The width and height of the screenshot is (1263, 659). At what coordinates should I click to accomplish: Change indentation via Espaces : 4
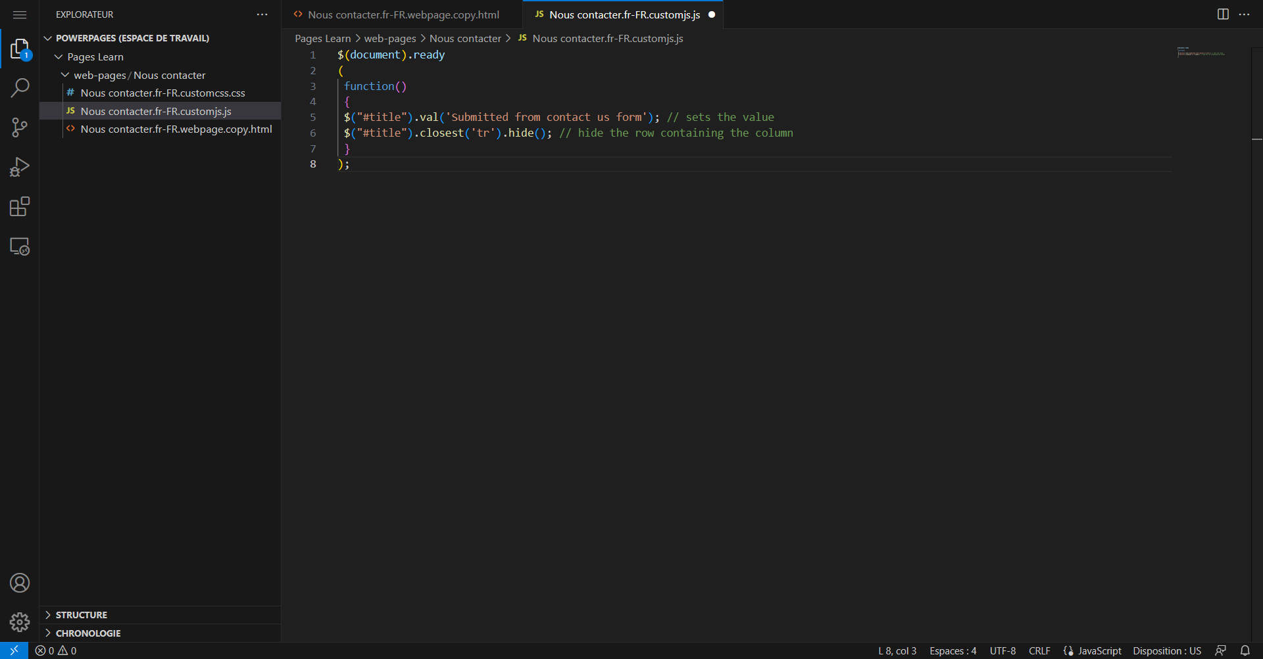(x=953, y=650)
